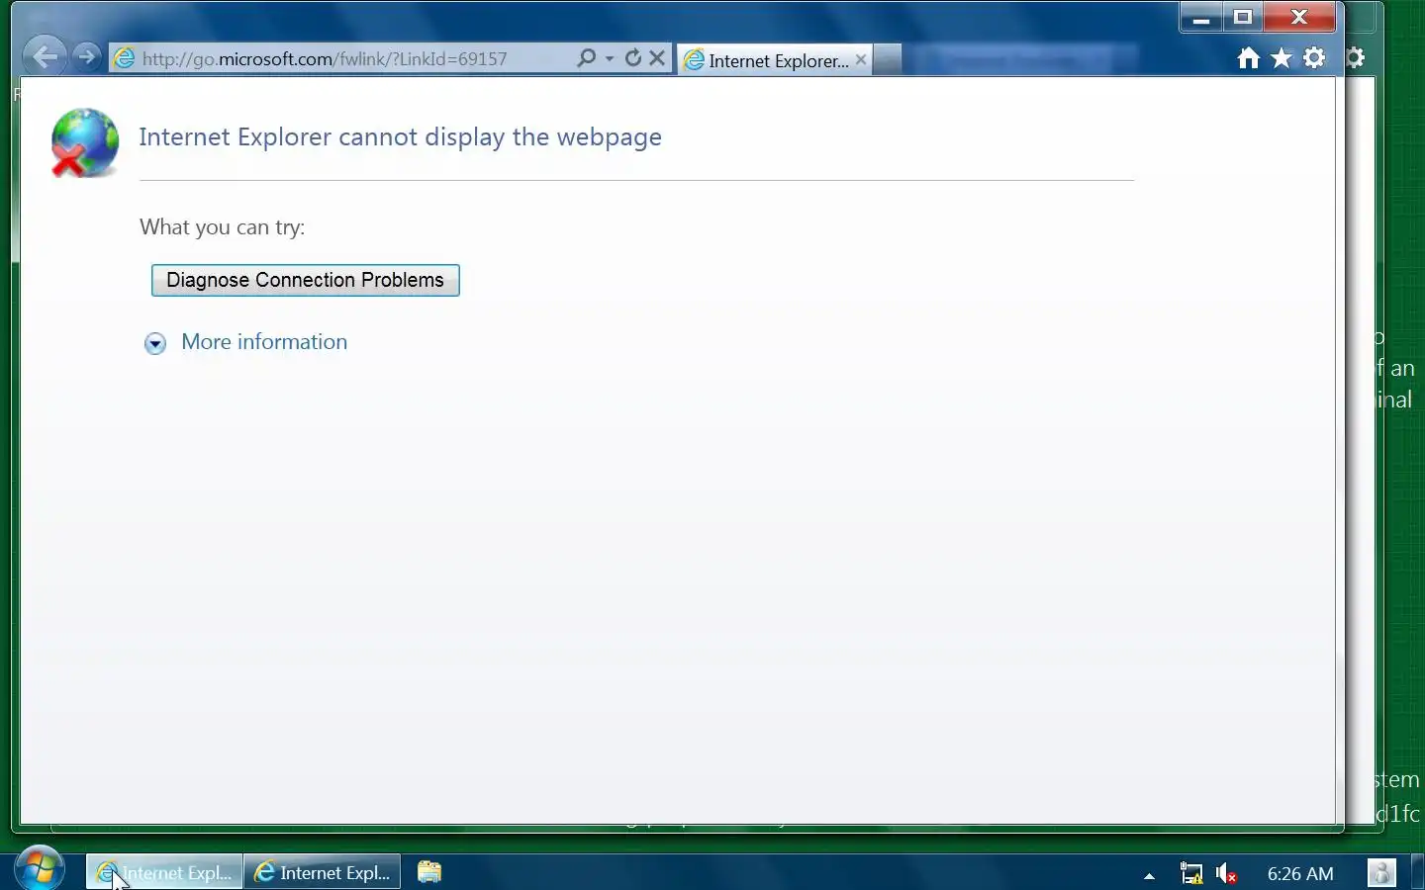Close the Internet Explorer tab
1425x890 pixels.
pos(861,59)
